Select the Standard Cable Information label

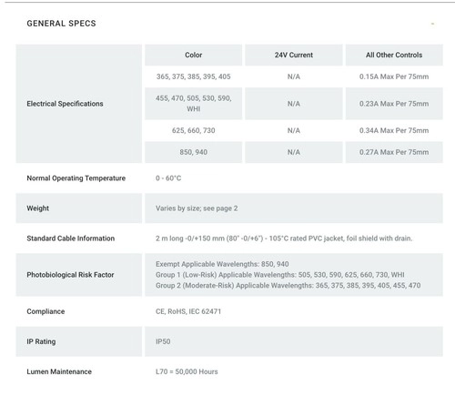coord(71,239)
